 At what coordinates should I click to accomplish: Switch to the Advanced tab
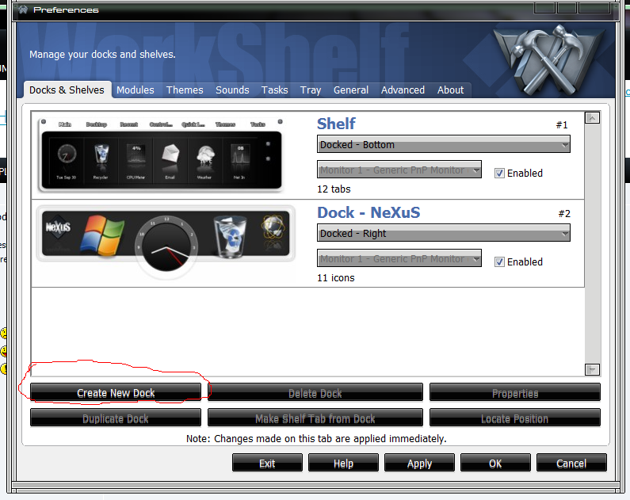pyautogui.click(x=403, y=90)
